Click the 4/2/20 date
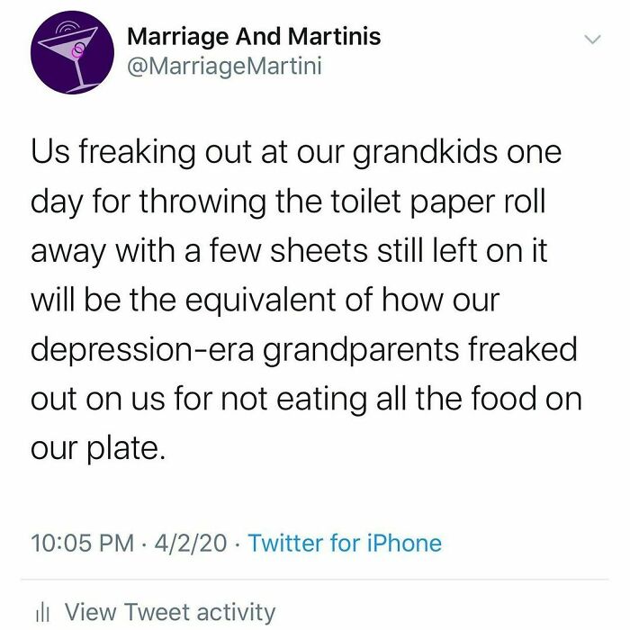630x630 pixels. tap(191, 544)
